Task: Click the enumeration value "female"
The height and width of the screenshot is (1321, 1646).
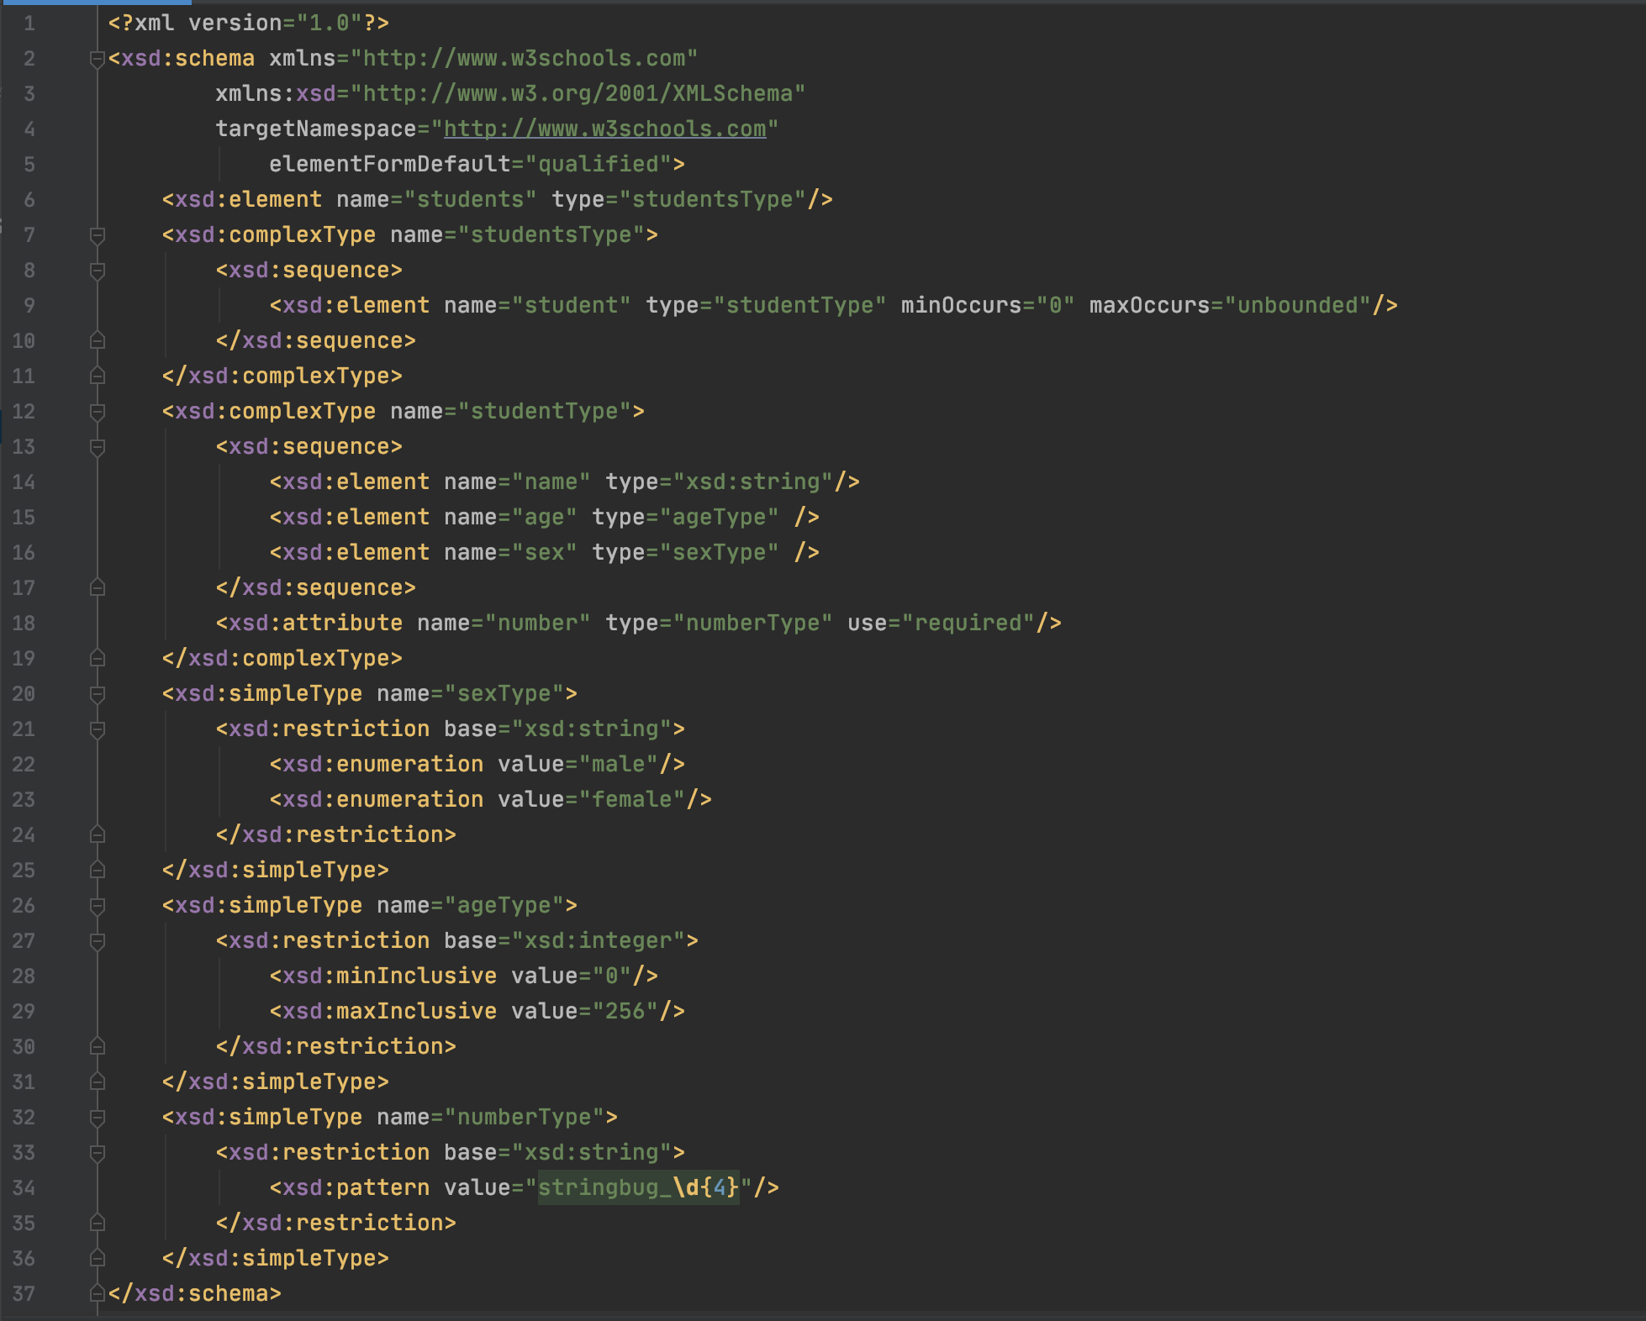Action: click(632, 800)
